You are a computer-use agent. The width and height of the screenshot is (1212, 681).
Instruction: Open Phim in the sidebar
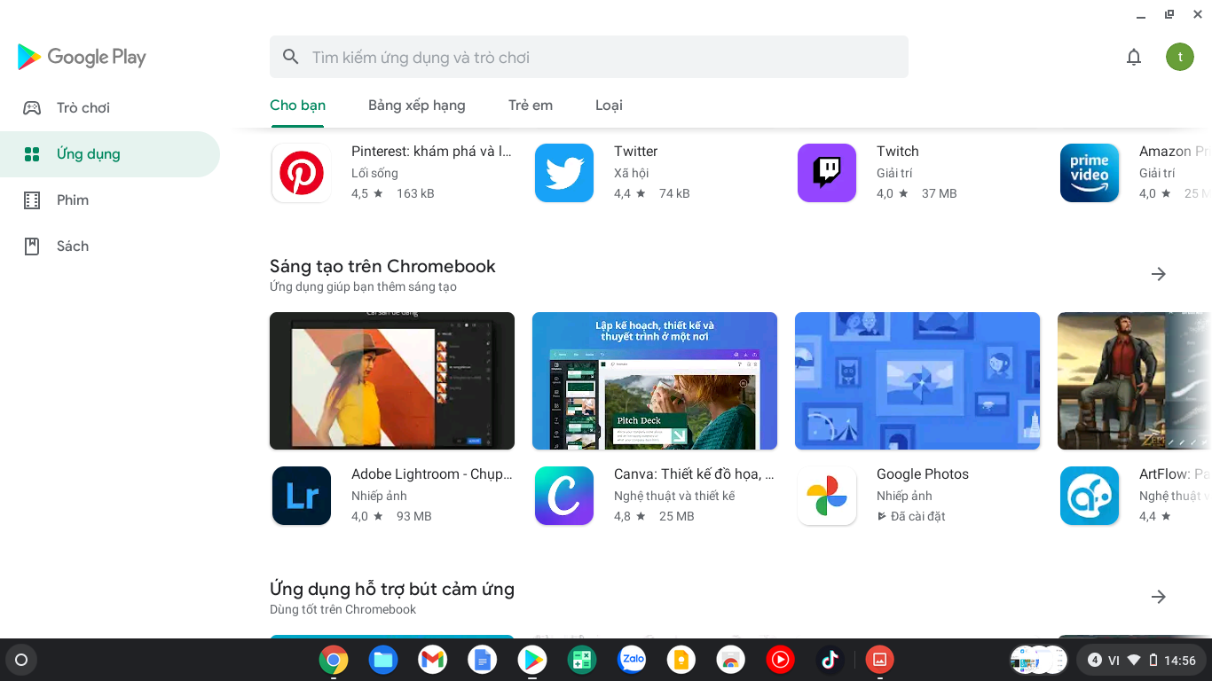pyautogui.click(x=110, y=200)
